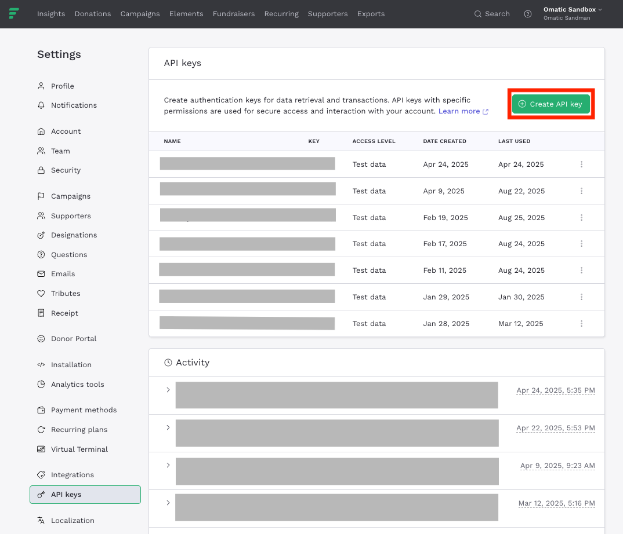Open the Campaigns top navigation tab
Screen dimensions: 623x534
pos(140,14)
